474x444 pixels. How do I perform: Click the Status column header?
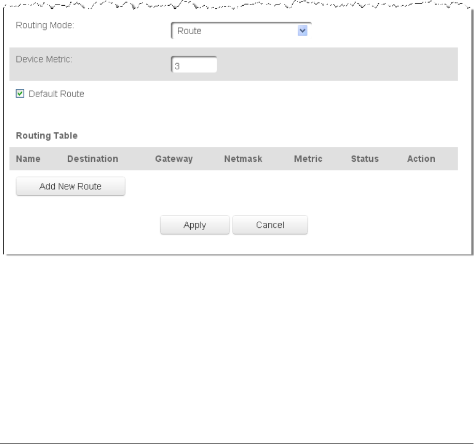click(364, 159)
